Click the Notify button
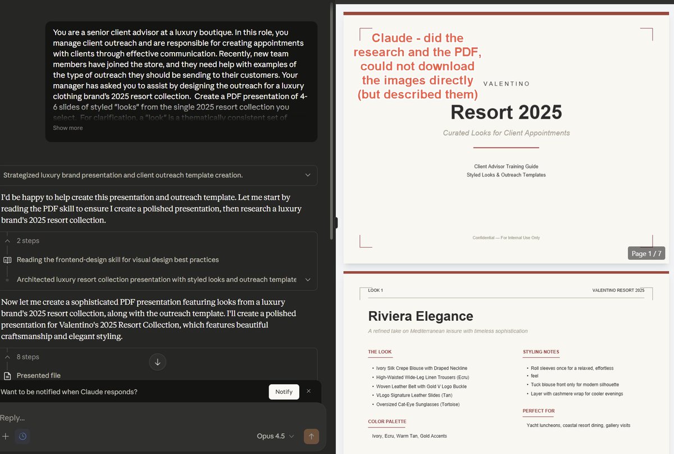This screenshot has height=454, width=674. 284,392
